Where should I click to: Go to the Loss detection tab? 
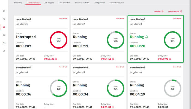[64, 3]
